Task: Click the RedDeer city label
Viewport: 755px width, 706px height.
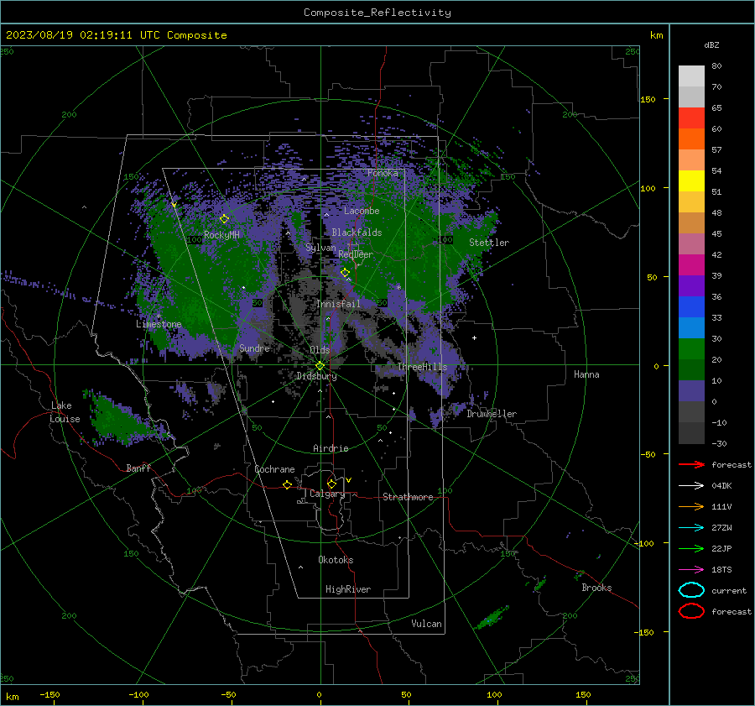Action: pos(356,254)
